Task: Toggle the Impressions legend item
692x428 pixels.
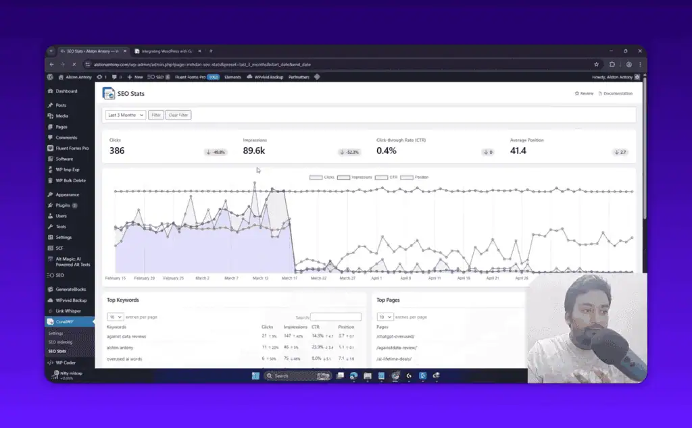Action: coord(354,177)
